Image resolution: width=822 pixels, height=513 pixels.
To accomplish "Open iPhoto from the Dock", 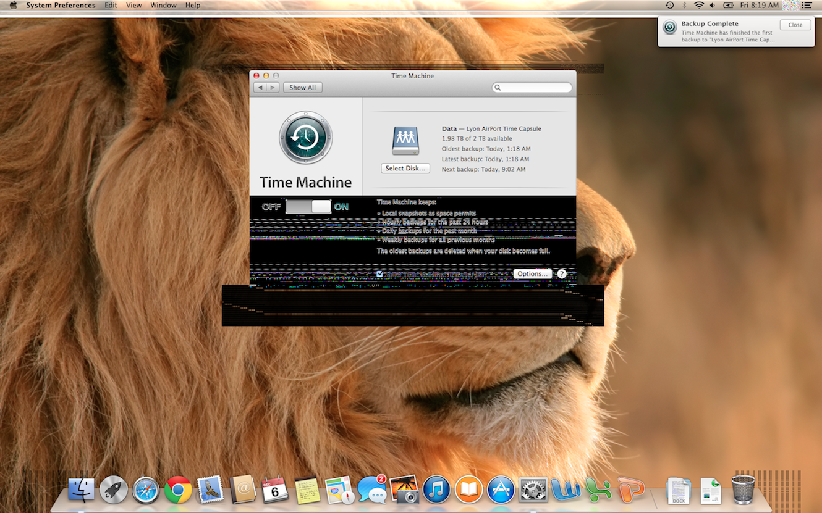I will 404,490.
